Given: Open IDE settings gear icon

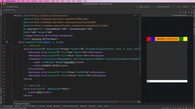Looking at the screenshot, I should click(193, 7).
